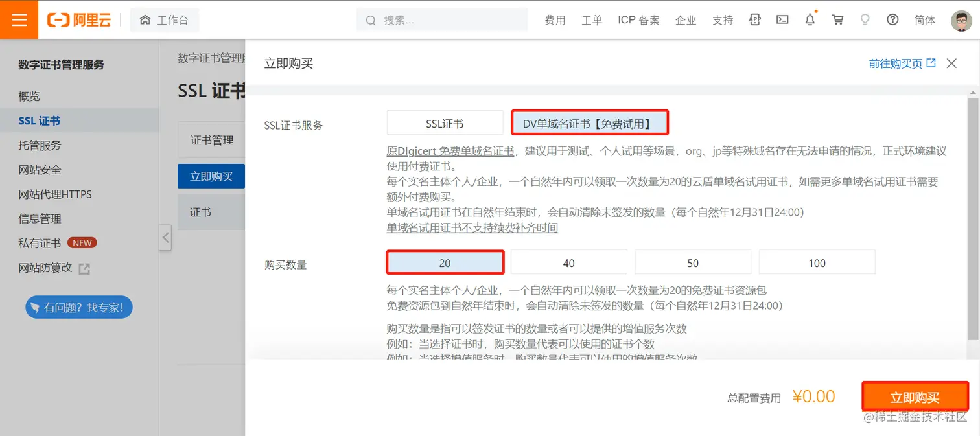Open the notifications bell
This screenshot has width=980, height=436.
coord(810,19)
